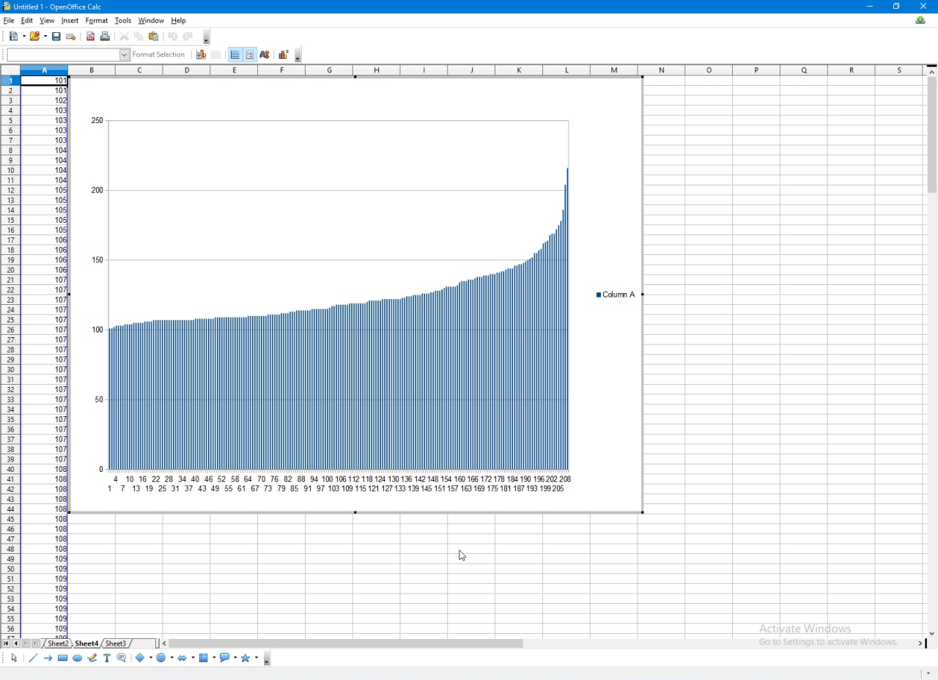The width and height of the screenshot is (938, 680).
Task: Expand the New document dropdown arrow
Action: click(23, 37)
